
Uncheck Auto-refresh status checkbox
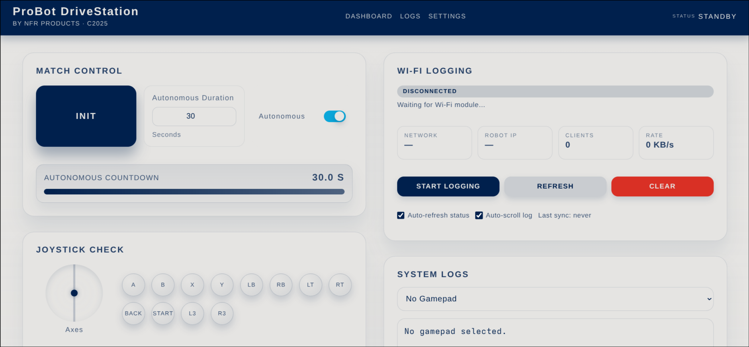tap(401, 215)
